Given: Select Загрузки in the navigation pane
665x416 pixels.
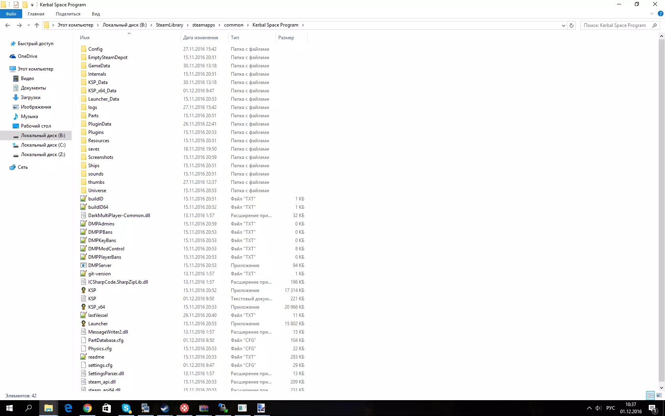Looking at the screenshot, I should (30, 97).
